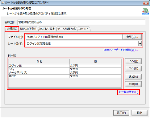Click the 列一覧の更新(C) link
150x118 pixels.
[x=128, y=92]
